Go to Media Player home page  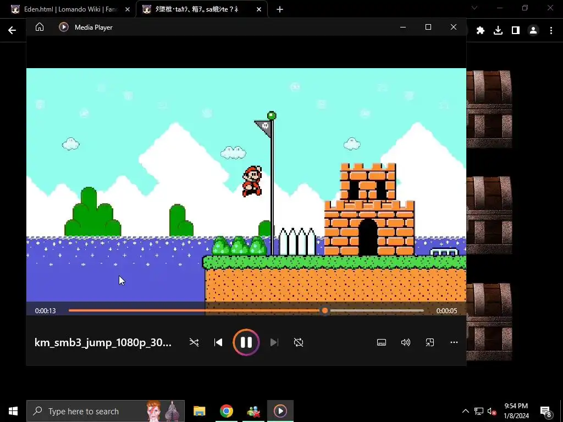(40, 27)
